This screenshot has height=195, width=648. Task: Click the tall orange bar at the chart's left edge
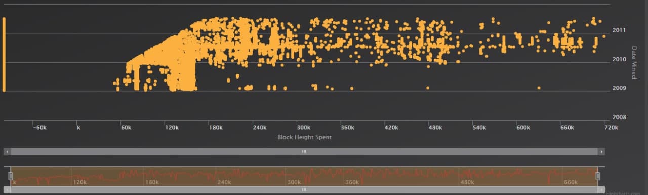click(4, 54)
